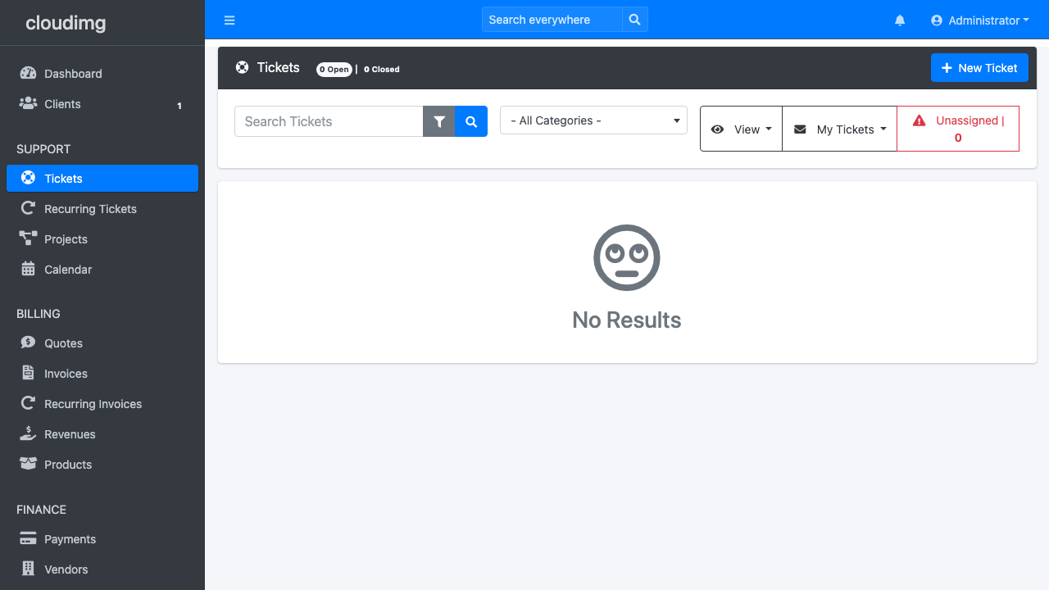Open the All Categories dropdown

pos(593,120)
